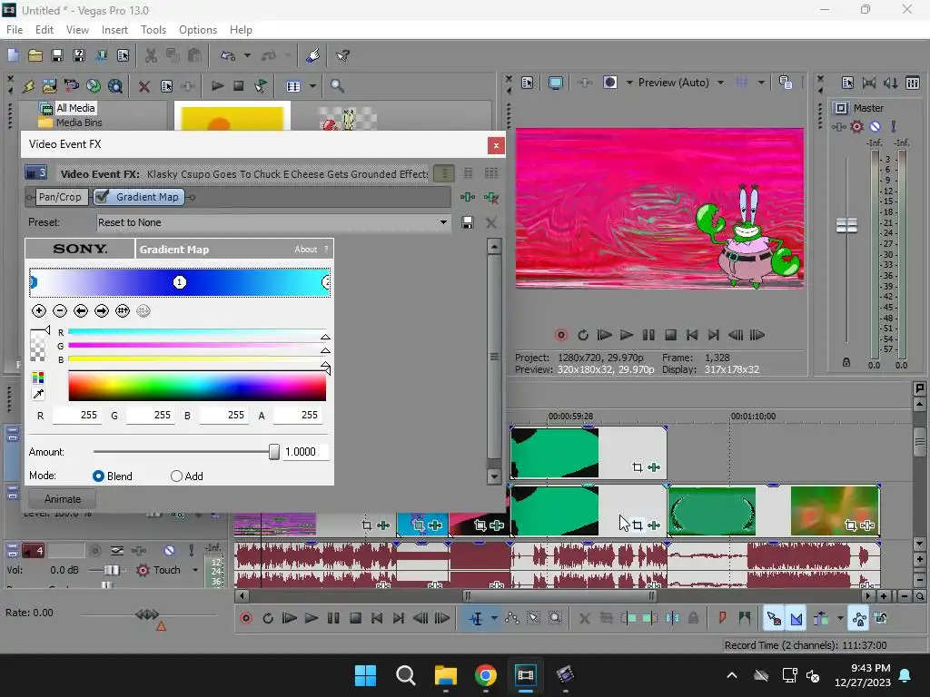This screenshot has width=930, height=697.
Task: Open a project with the folder icon
Action: click(35, 55)
